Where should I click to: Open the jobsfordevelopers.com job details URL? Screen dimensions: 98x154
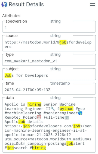click(x=48, y=135)
